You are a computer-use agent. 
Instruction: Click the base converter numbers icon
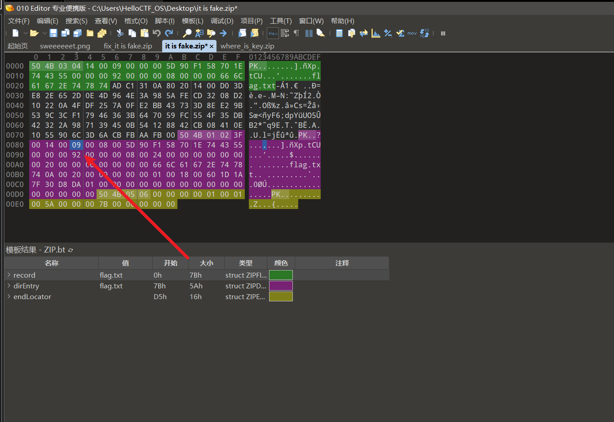tap(424, 33)
